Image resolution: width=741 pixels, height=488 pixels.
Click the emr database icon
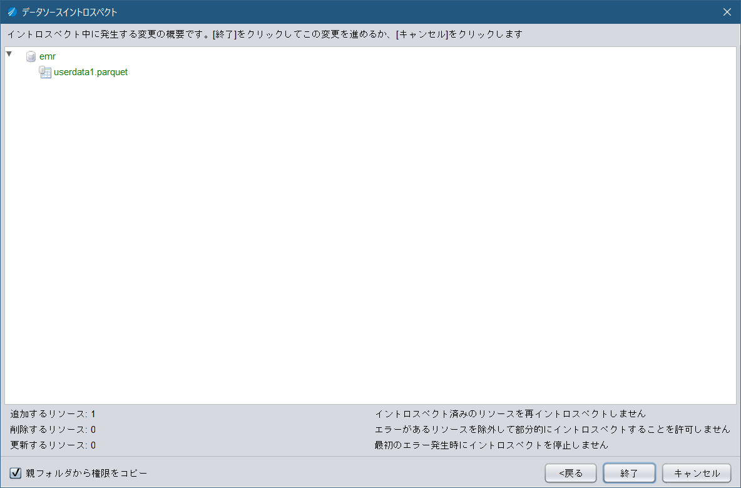(x=31, y=57)
